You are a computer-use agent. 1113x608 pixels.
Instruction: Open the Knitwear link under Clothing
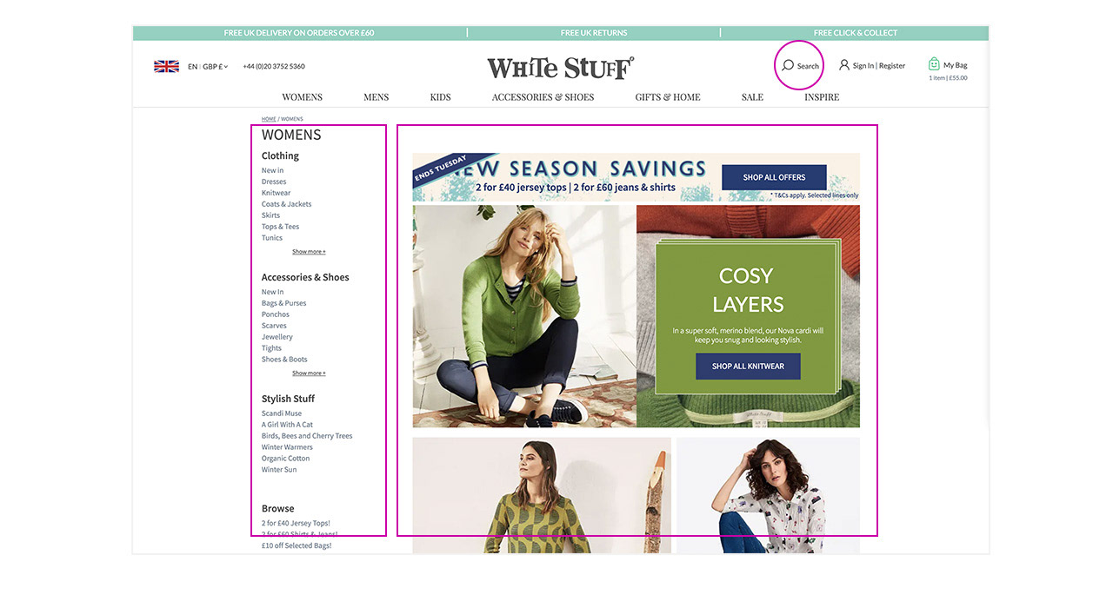point(277,193)
